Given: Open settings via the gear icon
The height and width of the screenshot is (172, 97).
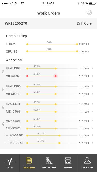Looking at the screenshot, I should coord(89,12).
